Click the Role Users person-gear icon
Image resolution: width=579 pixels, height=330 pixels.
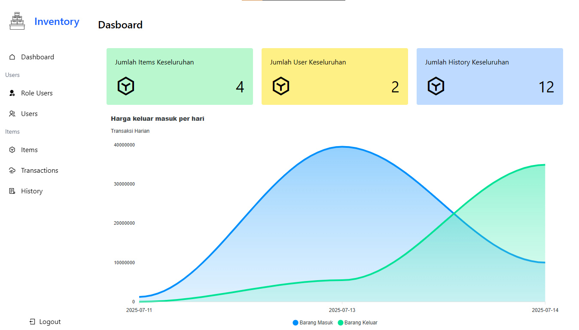12,93
